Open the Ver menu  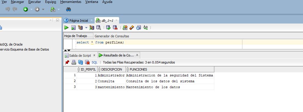pos(4,2)
